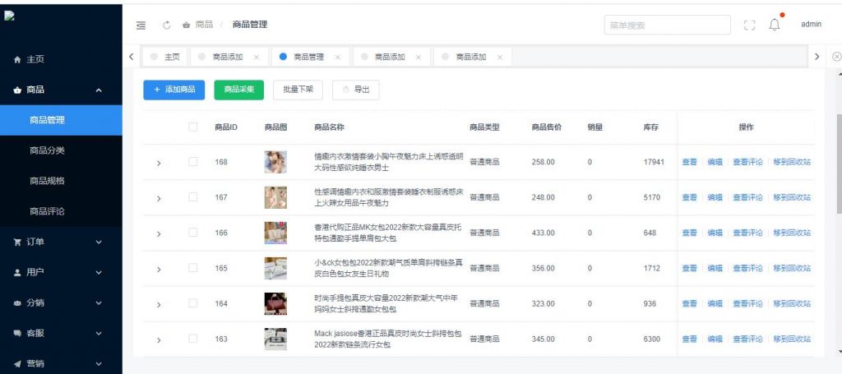The image size is (842, 374).
Task: Click 查看评论 for product 166
Action: tap(747, 233)
